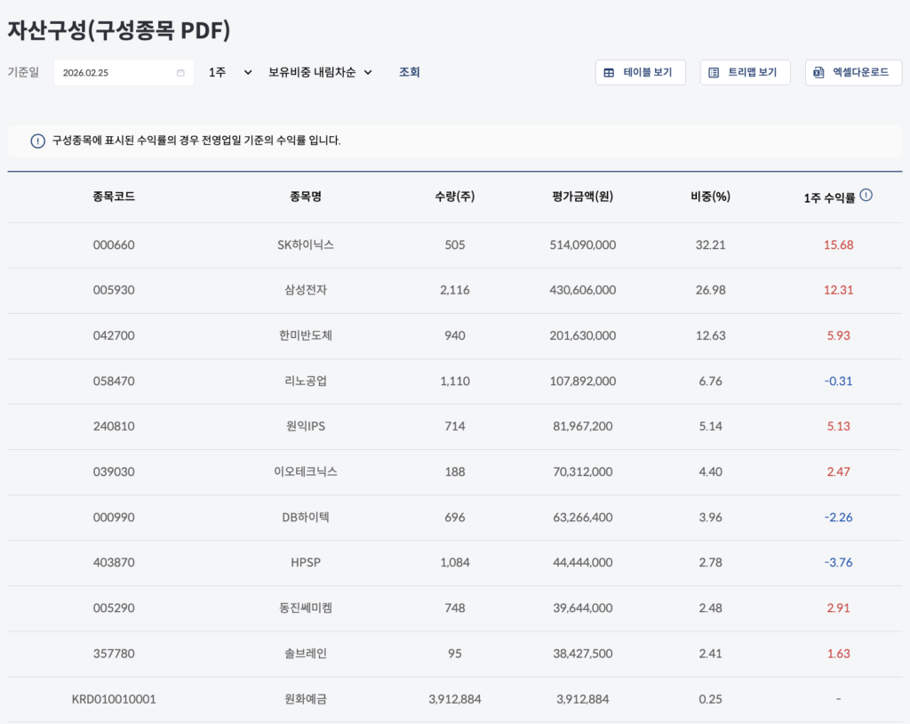Click stock code 058470

114,381
